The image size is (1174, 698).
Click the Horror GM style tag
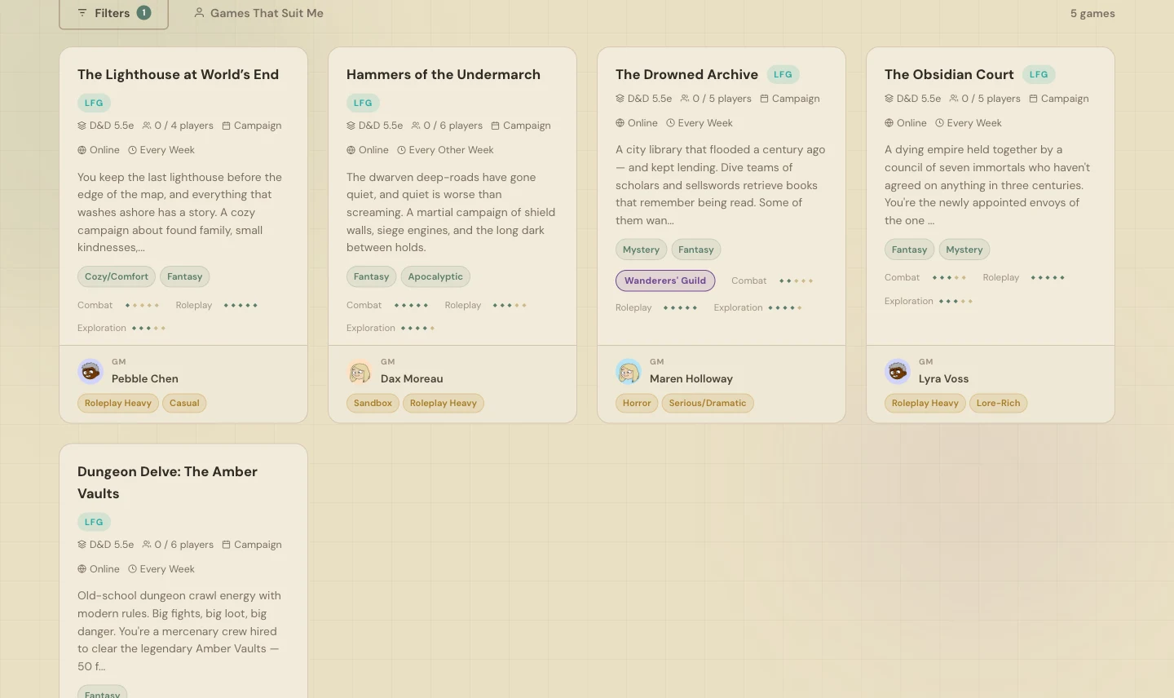click(637, 403)
